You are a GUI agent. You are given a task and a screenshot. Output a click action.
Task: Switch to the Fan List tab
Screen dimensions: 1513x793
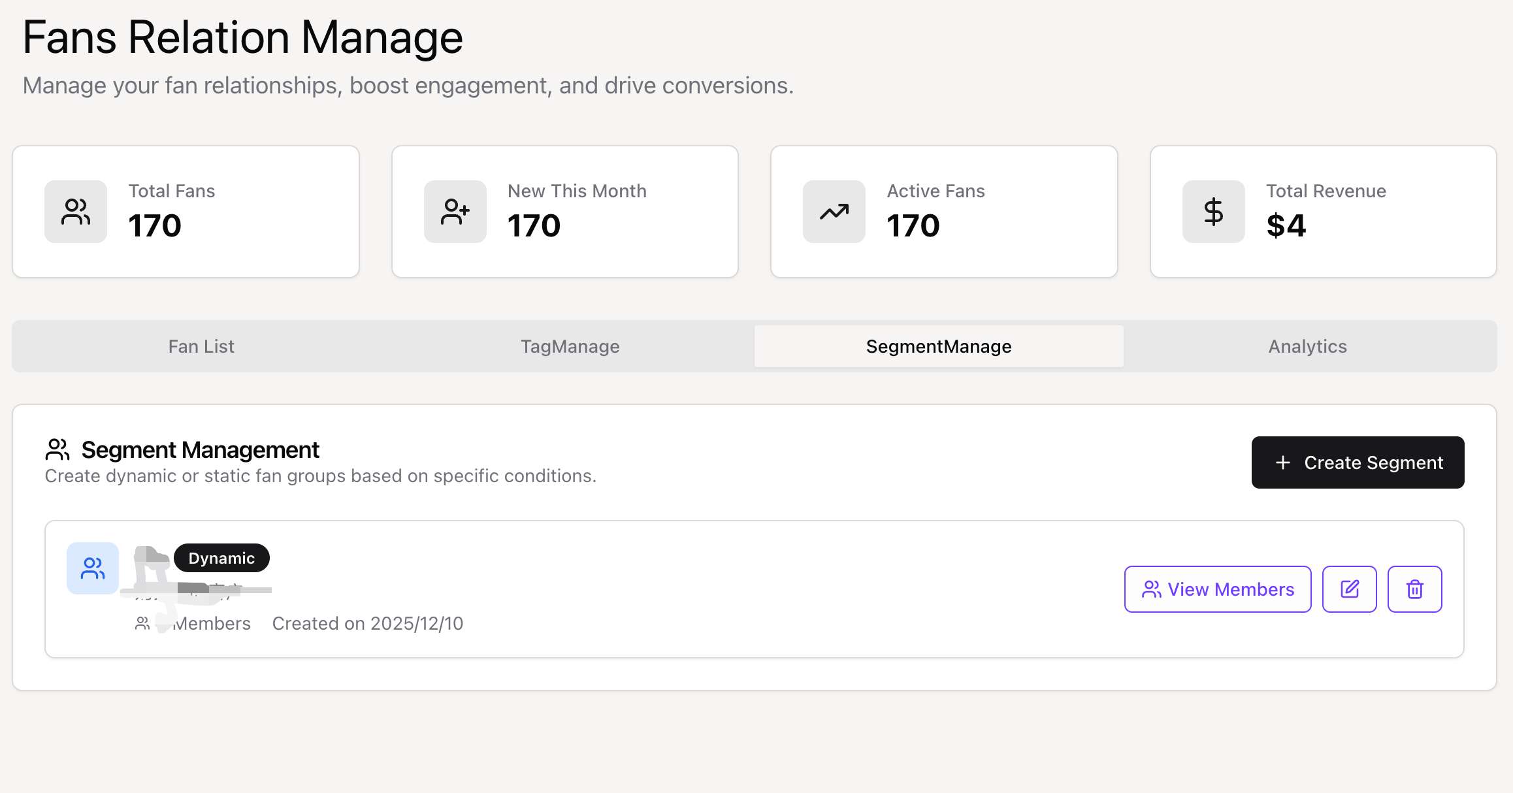coord(201,346)
